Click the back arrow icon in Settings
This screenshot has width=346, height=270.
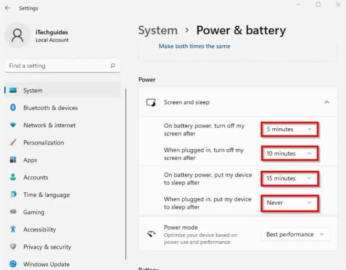[x=8, y=8]
